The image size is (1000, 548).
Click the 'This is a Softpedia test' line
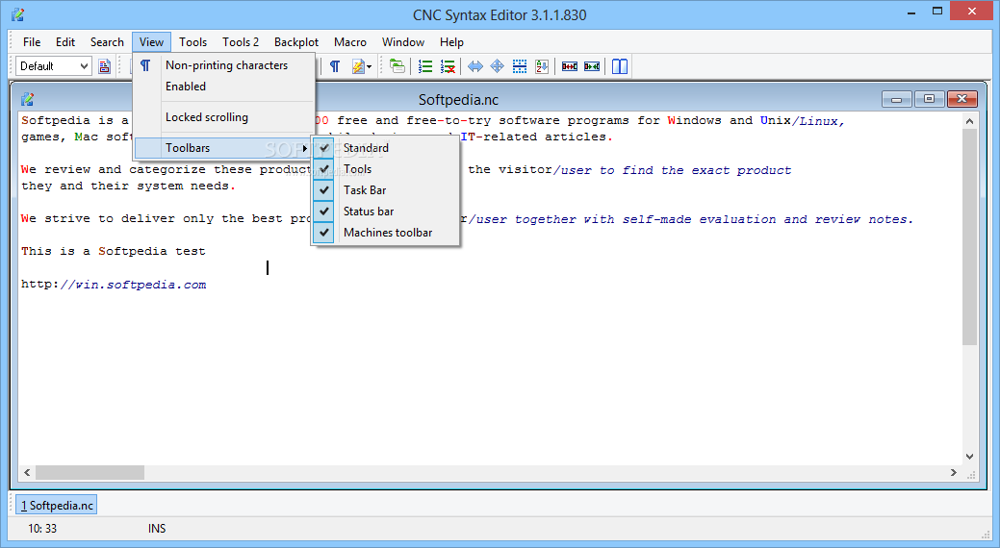pos(114,251)
